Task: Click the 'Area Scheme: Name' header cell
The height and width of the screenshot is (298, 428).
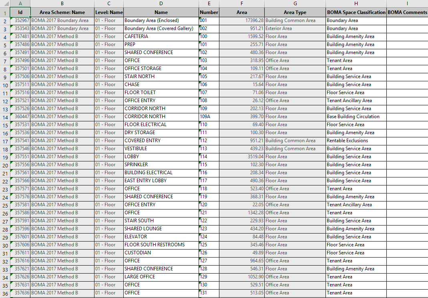Action: (62, 12)
